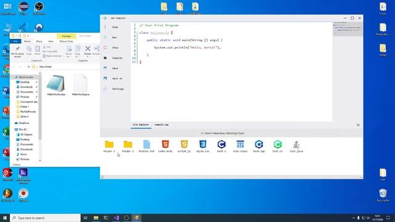This screenshot has height=222, width=395.
Task: Click the Save button in the IDE sidebar
Action: point(111,68)
